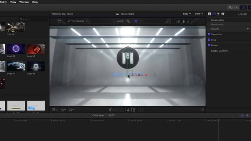Toggle the Distort checkbox
Screen dimensions: 251x141
click(x=209, y=45)
